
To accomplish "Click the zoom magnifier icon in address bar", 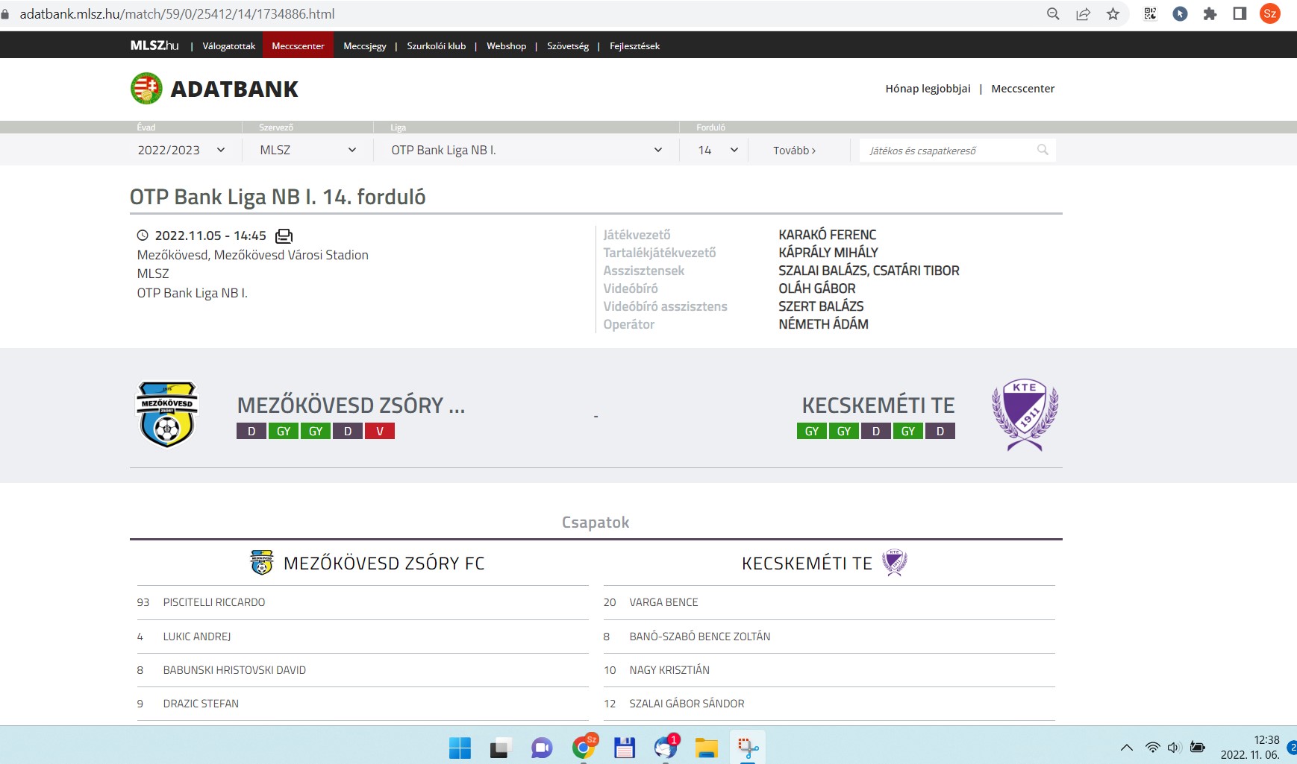I will click(1053, 14).
